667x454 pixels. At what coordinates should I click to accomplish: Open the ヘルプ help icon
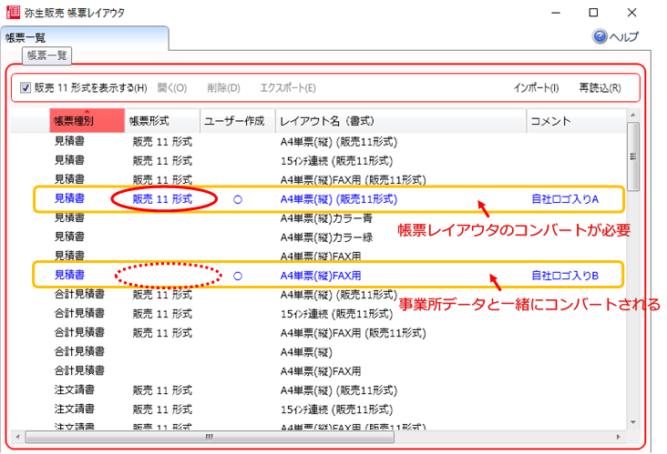click(x=600, y=36)
